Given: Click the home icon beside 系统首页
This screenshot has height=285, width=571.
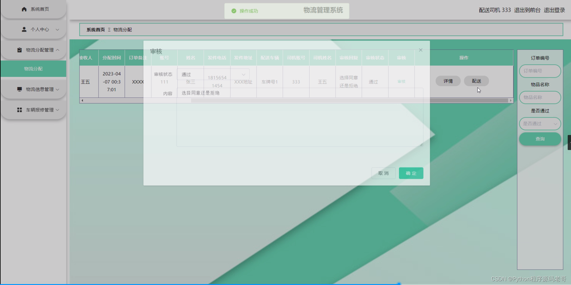Looking at the screenshot, I should [x=24, y=9].
